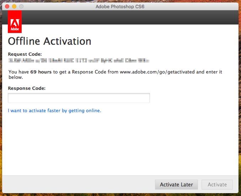Click the disabled Activate button
Image resolution: width=241 pixels, height=196 pixels.
pyautogui.click(x=217, y=185)
